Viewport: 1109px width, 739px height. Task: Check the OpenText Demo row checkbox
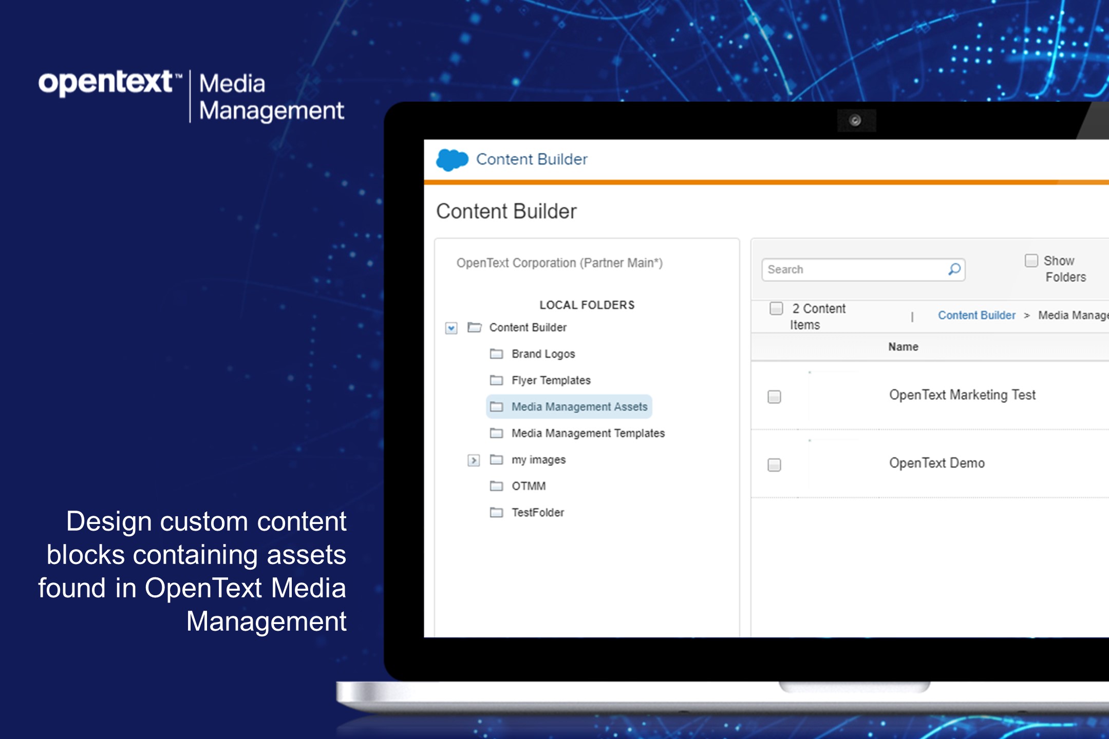coord(774,463)
